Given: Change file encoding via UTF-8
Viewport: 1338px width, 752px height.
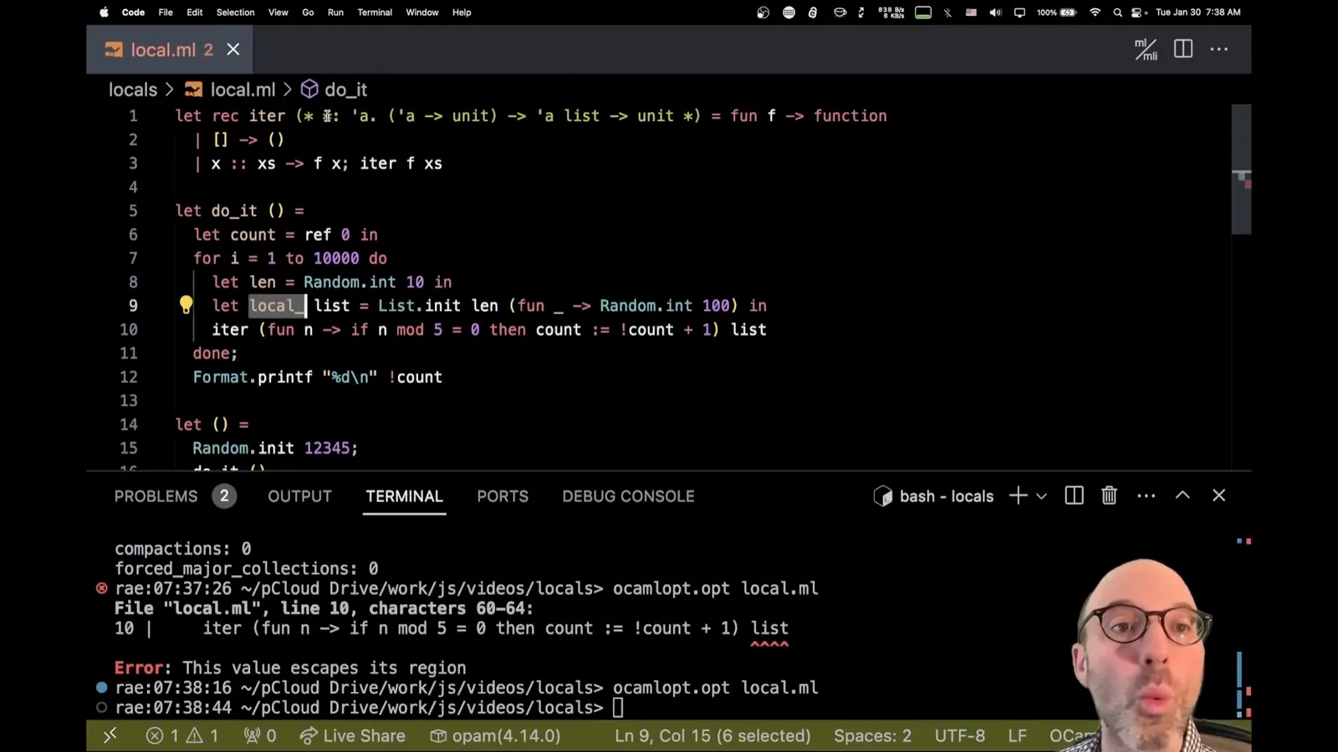Looking at the screenshot, I should tap(959, 735).
